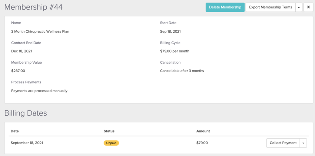The height and width of the screenshot is (156, 315).
Task: Click the Unpaid status badge
Action: (111, 143)
